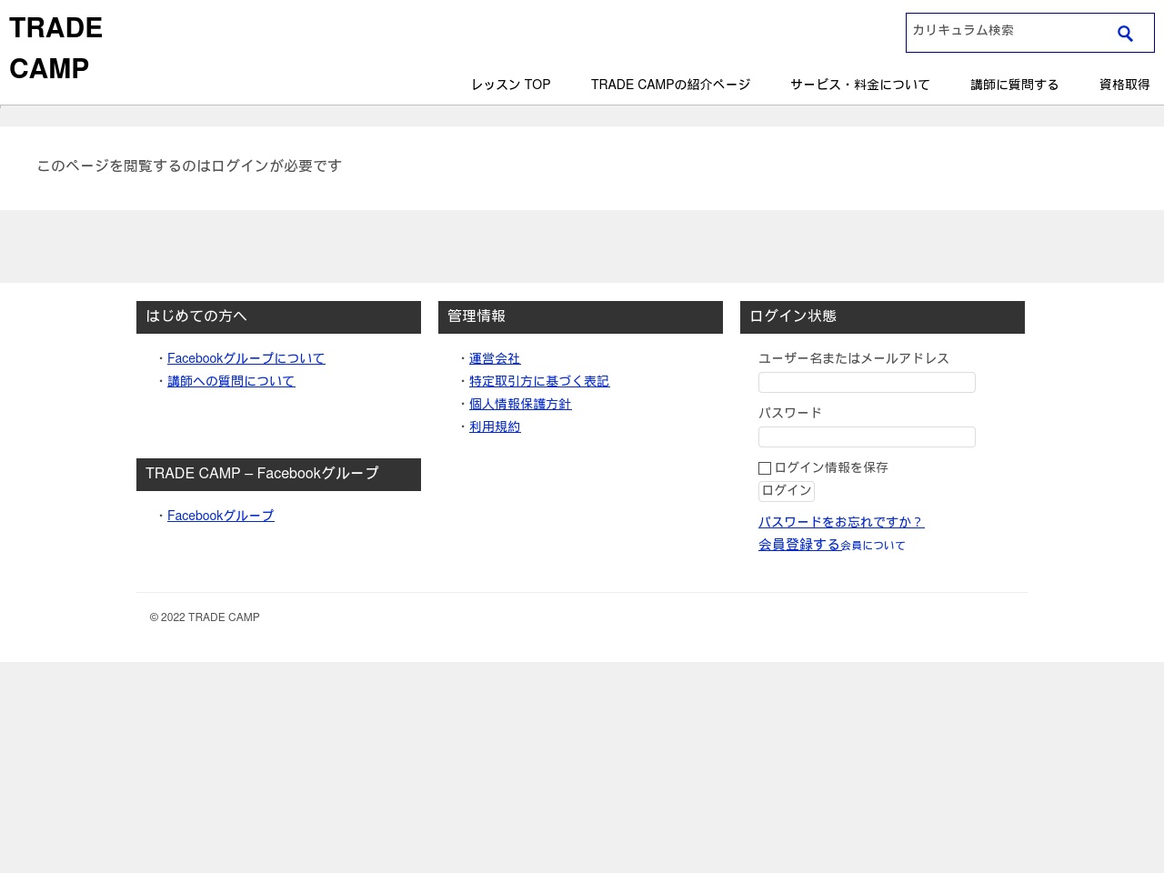Click the search magnifier icon

[x=1125, y=34]
